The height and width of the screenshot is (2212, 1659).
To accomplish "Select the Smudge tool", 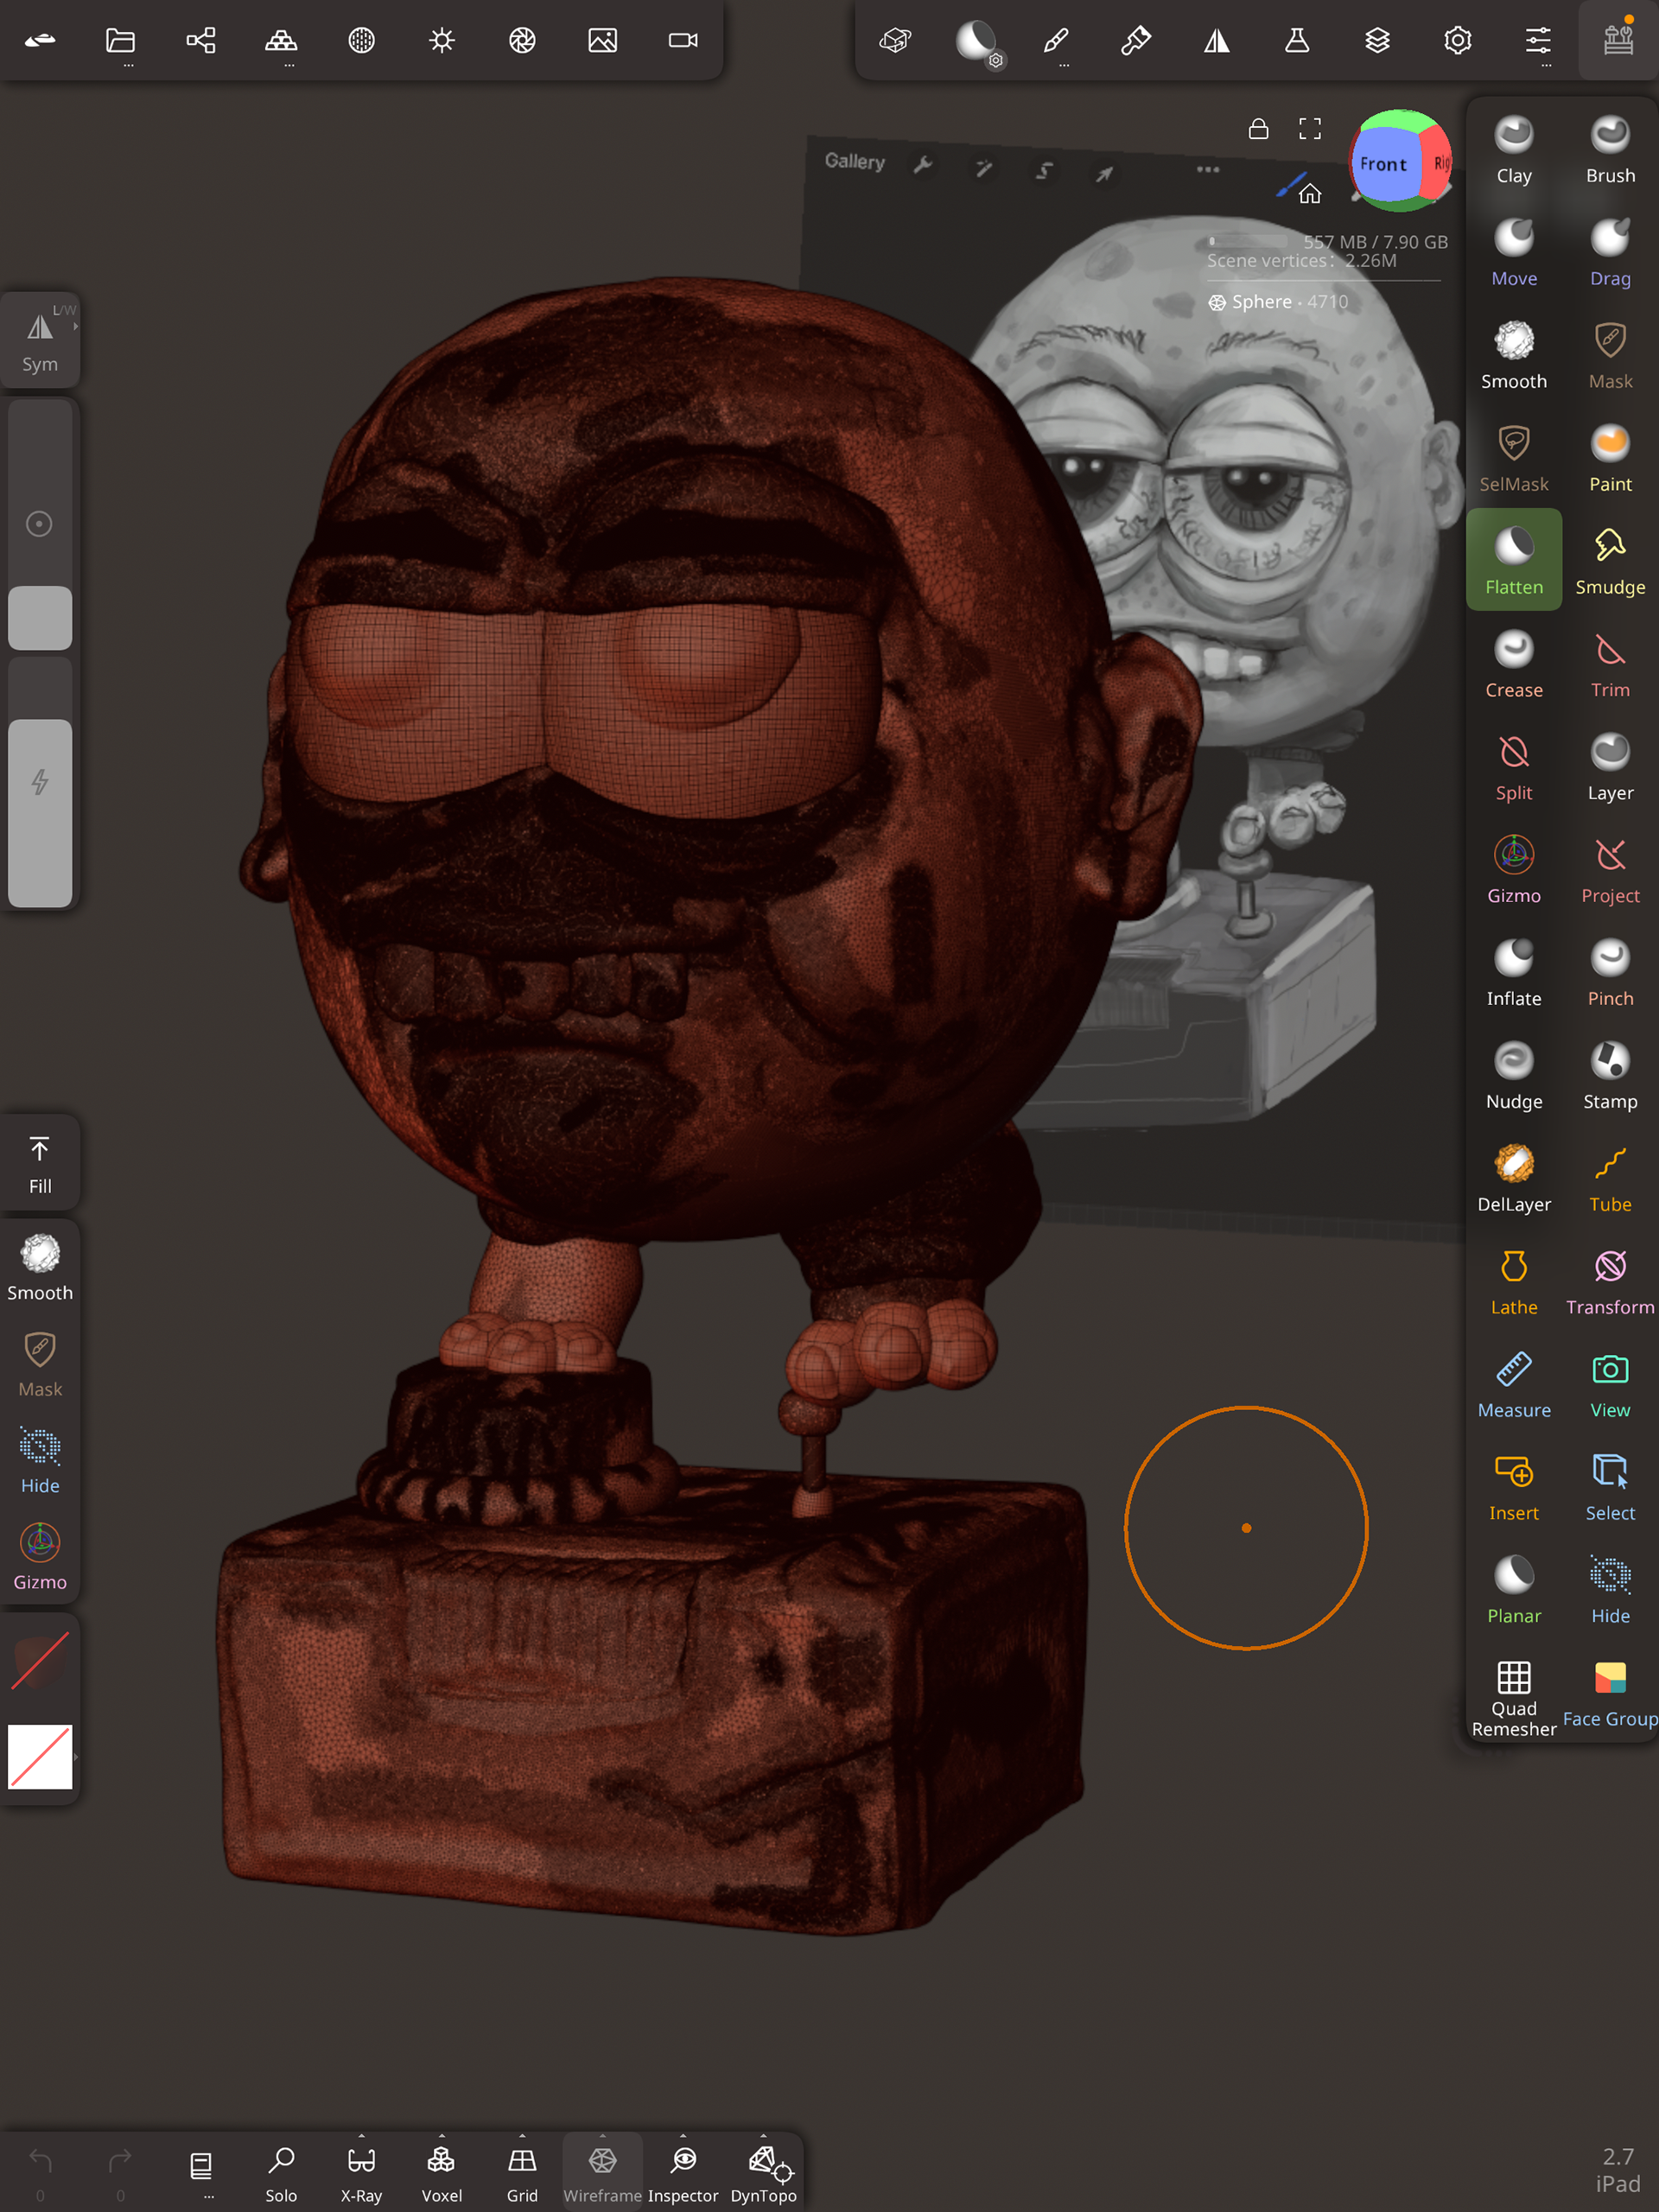I will (x=1609, y=560).
